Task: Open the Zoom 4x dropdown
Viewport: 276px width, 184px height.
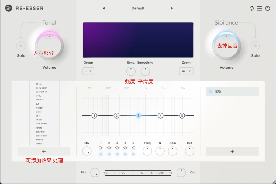Action: pyautogui.click(x=186, y=71)
